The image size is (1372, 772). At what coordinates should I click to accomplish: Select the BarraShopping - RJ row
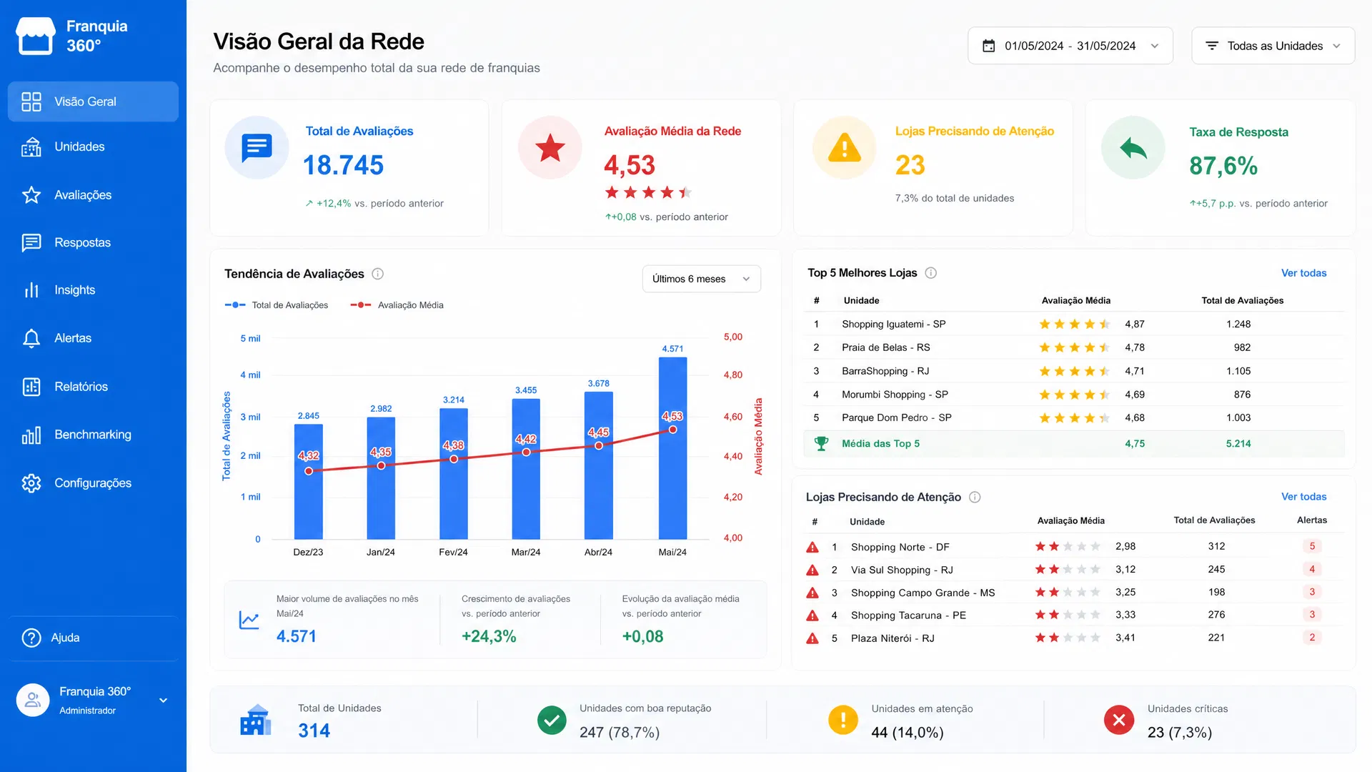point(1074,371)
